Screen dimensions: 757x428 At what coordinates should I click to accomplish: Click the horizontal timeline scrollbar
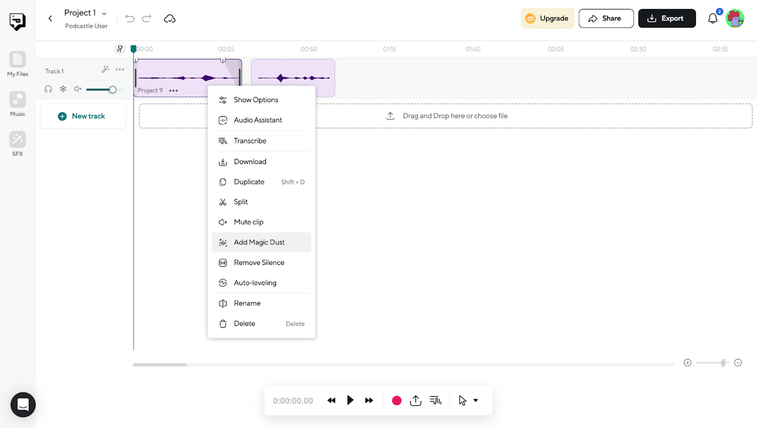point(160,365)
